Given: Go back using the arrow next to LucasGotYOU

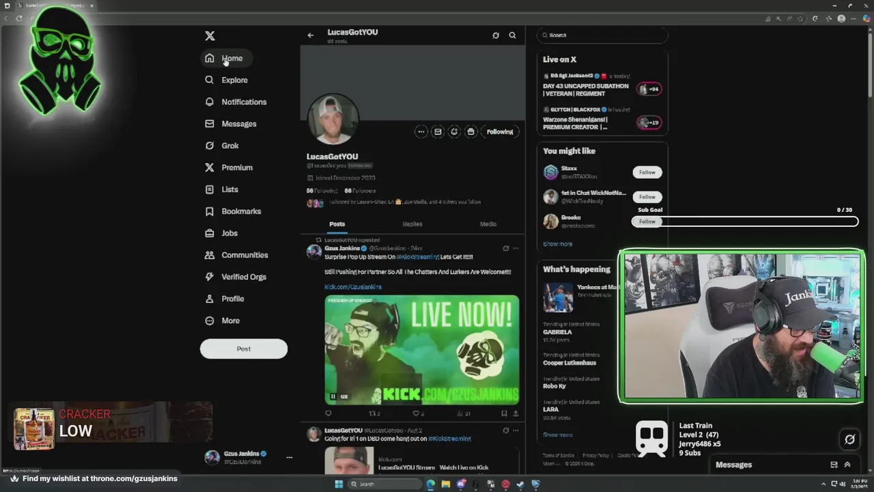Looking at the screenshot, I should point(311,36).
